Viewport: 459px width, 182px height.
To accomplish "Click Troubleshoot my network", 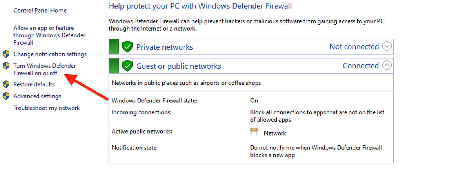I will point(46,108).
